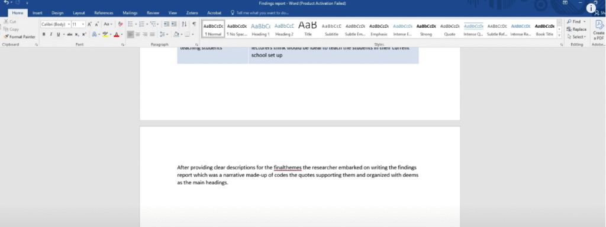Screen dimensions: 606x227
Task: Open the Replace dialog
Action: (x=576, y=29)
